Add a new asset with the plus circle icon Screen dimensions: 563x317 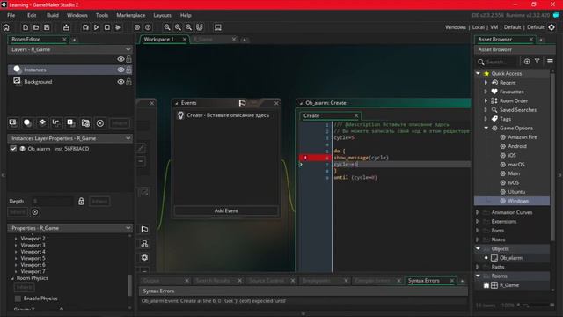click(x=527, y=62)
